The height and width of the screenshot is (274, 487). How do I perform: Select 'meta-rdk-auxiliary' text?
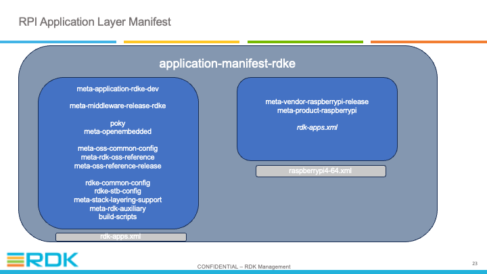click(x=118, y=208)
